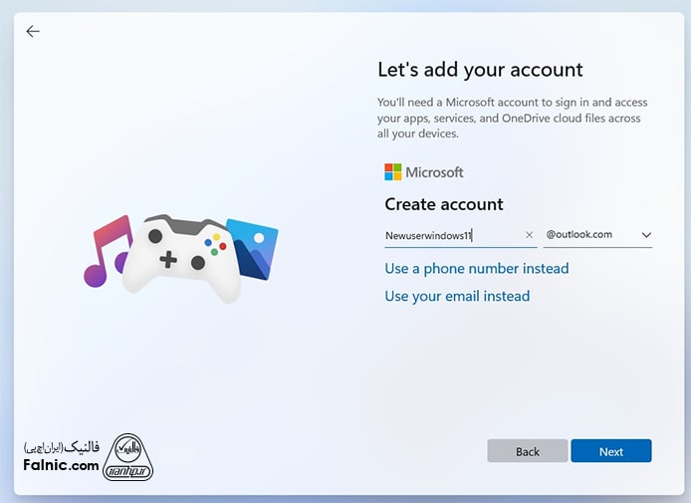Click the round badge logo at bottom-left
Image resolution: width=691 pixels, height=503 pixels.
(129, 456)
